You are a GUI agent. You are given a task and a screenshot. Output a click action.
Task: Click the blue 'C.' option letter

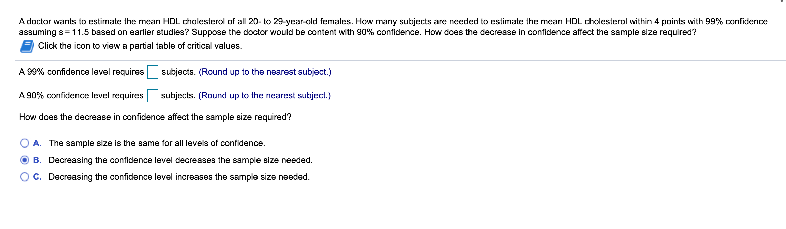pyautogui.click(x=37, y=177)
